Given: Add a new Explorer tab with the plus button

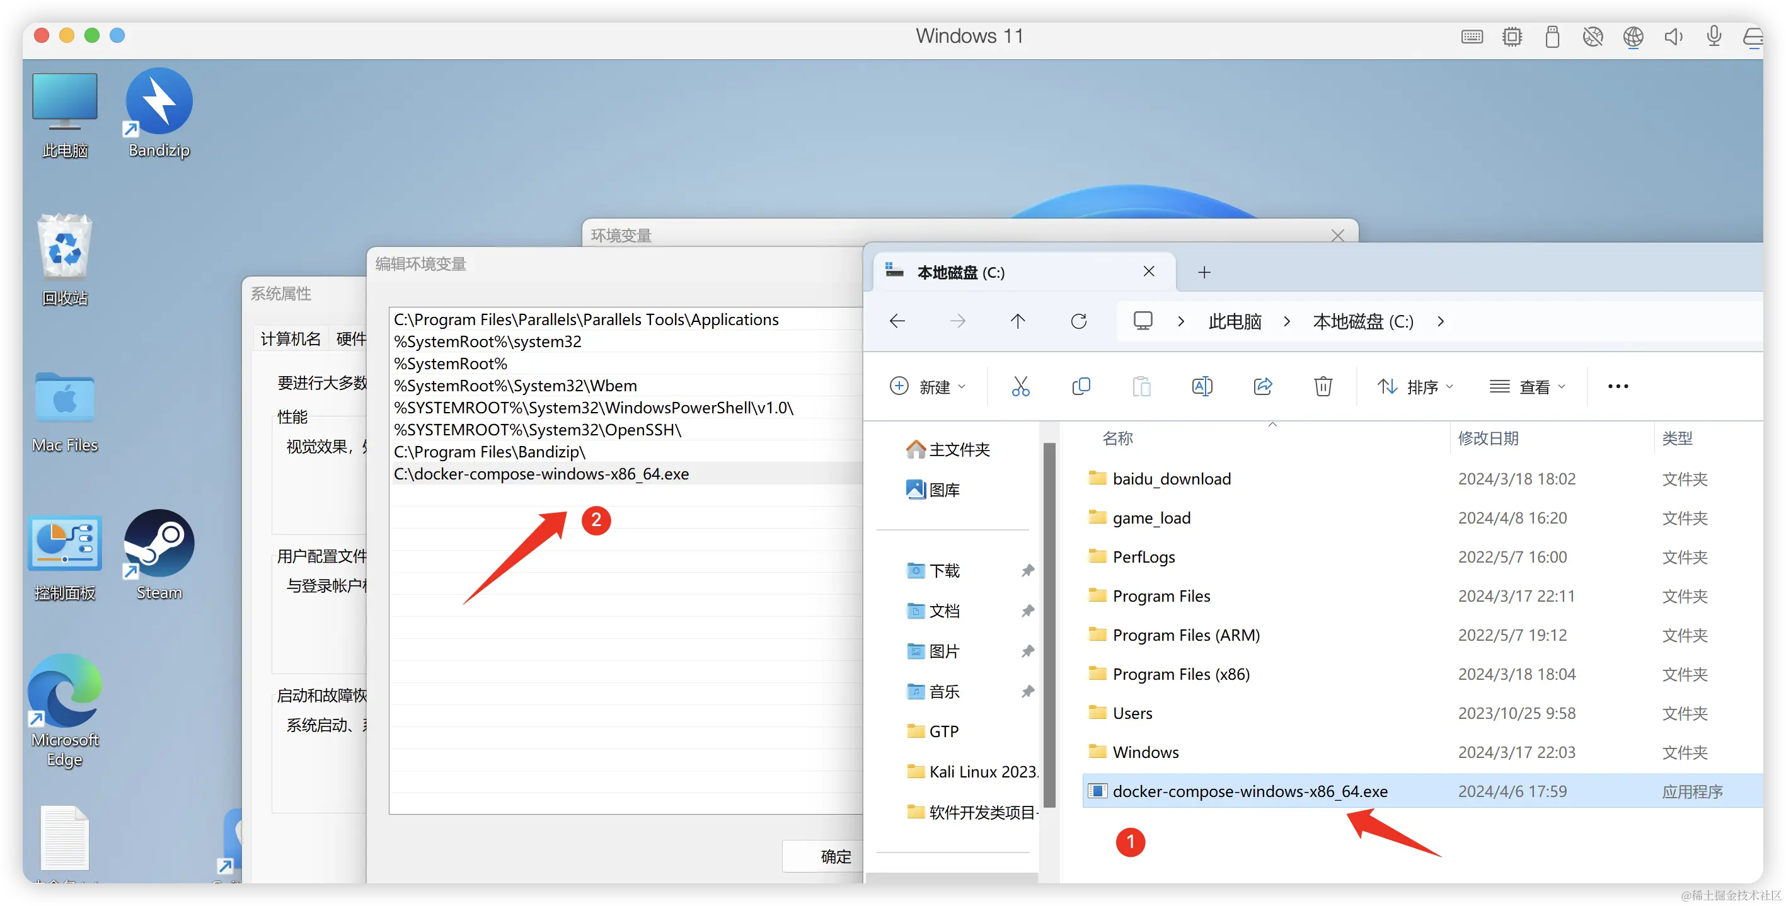Looking at the screenshot, I should (1204, 272).
